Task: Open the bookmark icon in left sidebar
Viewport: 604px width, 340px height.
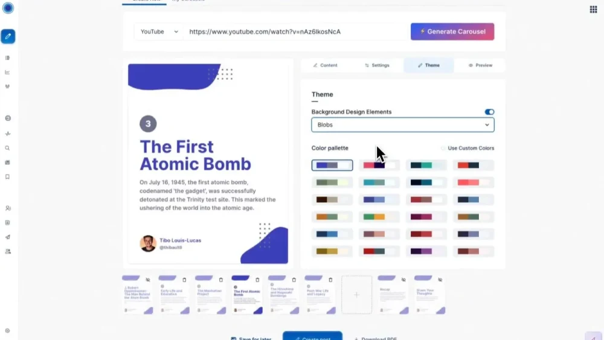Action: click(x=7, y=177)
